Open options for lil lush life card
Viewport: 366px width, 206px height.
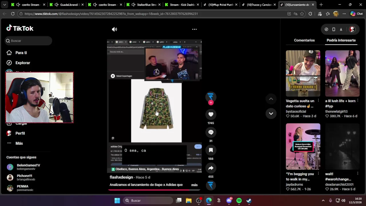(x=358, y=101)
